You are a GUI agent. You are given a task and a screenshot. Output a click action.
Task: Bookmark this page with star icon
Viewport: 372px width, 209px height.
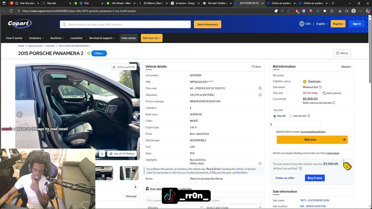coord(289,11)
